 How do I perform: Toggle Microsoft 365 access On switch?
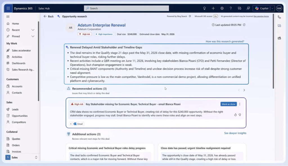[215, 16]
